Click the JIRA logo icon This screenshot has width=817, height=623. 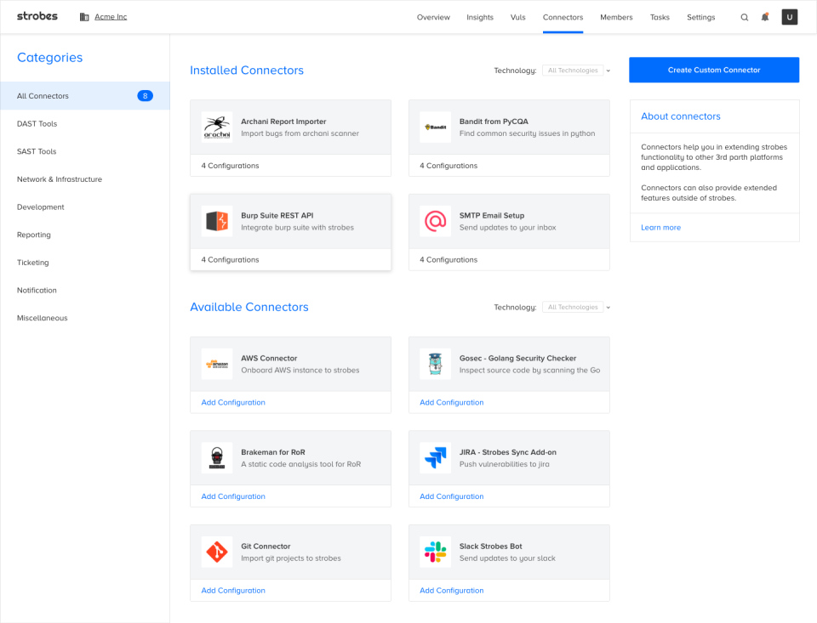click(436, 458)
